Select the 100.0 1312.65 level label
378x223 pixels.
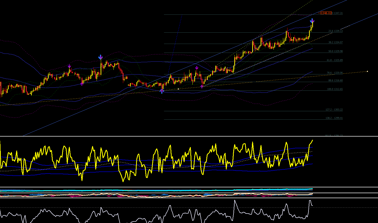coord(335,89)
